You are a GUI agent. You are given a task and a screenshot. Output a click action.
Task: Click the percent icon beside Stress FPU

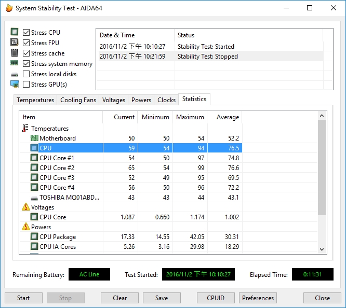pyautogui.click(x=15, y=42)
